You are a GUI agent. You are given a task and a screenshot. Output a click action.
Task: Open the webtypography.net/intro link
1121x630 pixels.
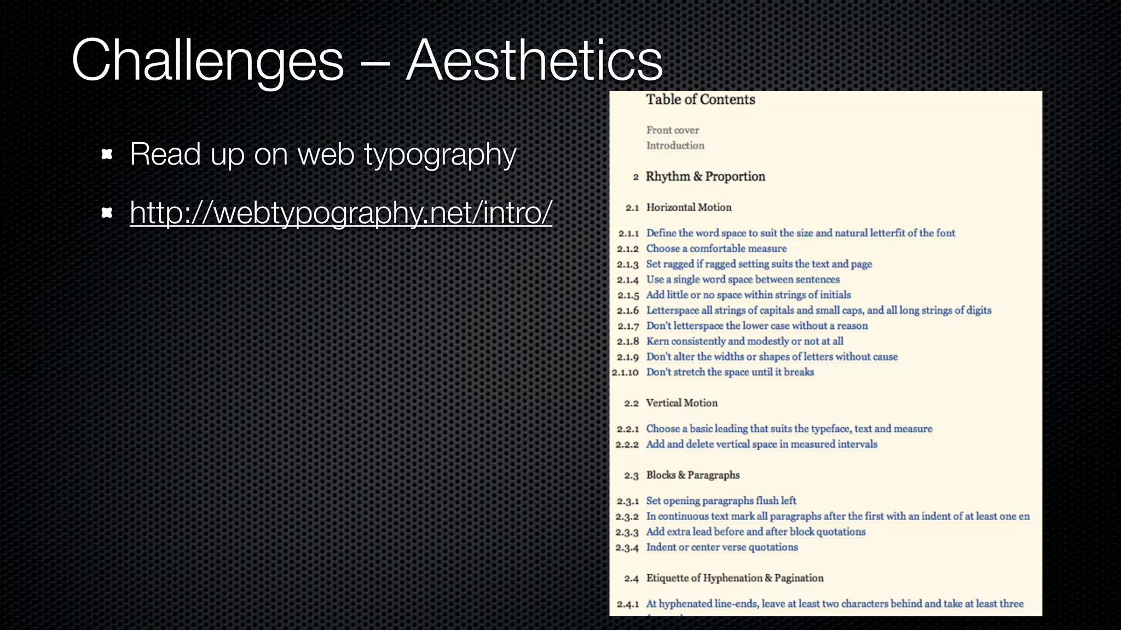(x=341, y=212)
